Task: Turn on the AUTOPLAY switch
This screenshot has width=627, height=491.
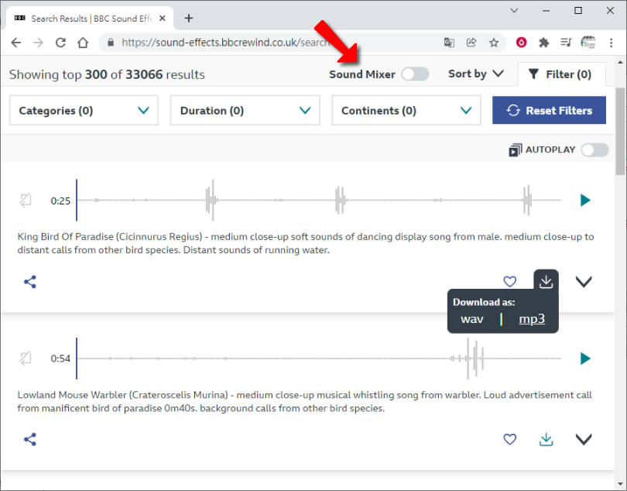Action: [594, 150]
